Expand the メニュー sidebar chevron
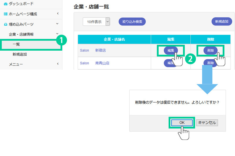235x156 pixels. pyautogui.click(x=58, y=64)
